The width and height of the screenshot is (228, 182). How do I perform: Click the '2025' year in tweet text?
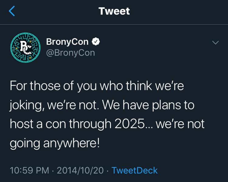click(130, 124)
